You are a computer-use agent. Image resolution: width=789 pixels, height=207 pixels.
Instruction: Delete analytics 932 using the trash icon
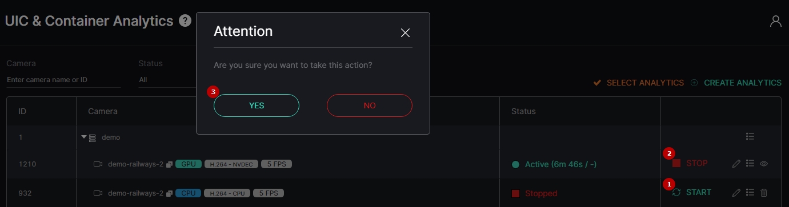pos(764,193)
